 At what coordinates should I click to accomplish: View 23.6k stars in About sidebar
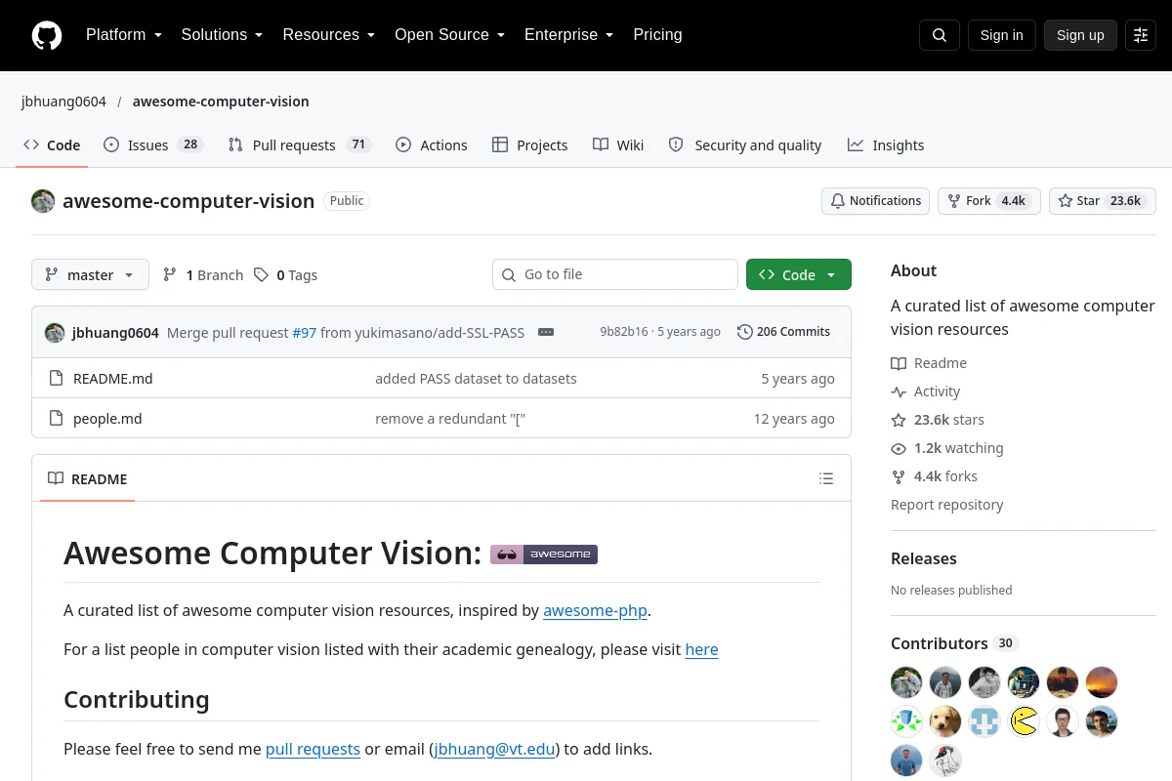(938, 420)
